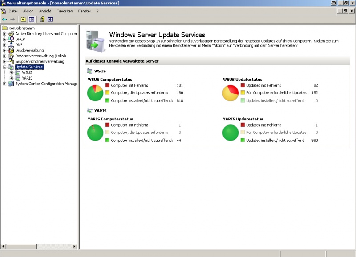This screenshot has width=356, height=257.
Task: Click red swatch for WSUS Computer mit Fehlern
Action: pos(107,85)
